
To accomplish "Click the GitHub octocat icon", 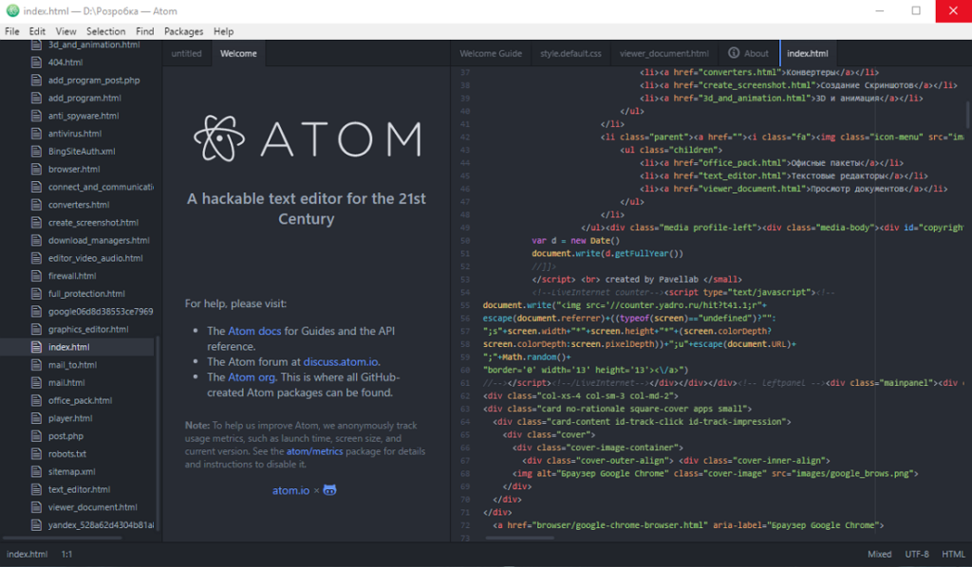I will [329, 490].
